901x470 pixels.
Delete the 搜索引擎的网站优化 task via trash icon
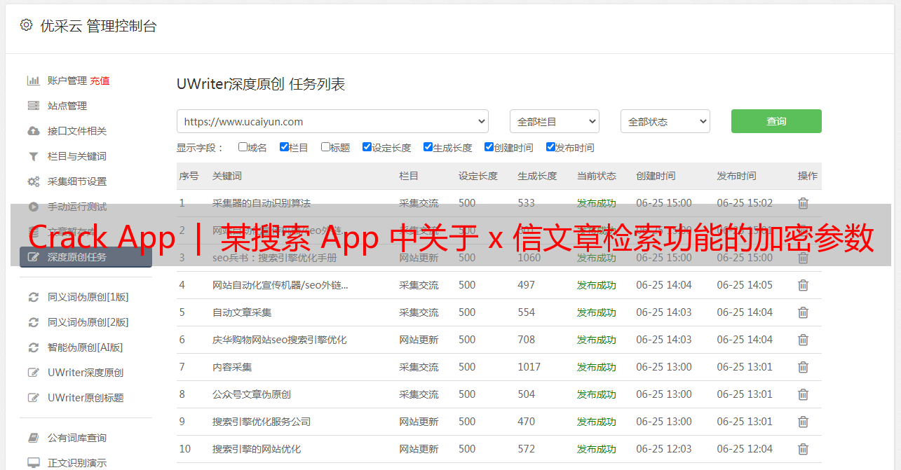(x=804, y=449)
